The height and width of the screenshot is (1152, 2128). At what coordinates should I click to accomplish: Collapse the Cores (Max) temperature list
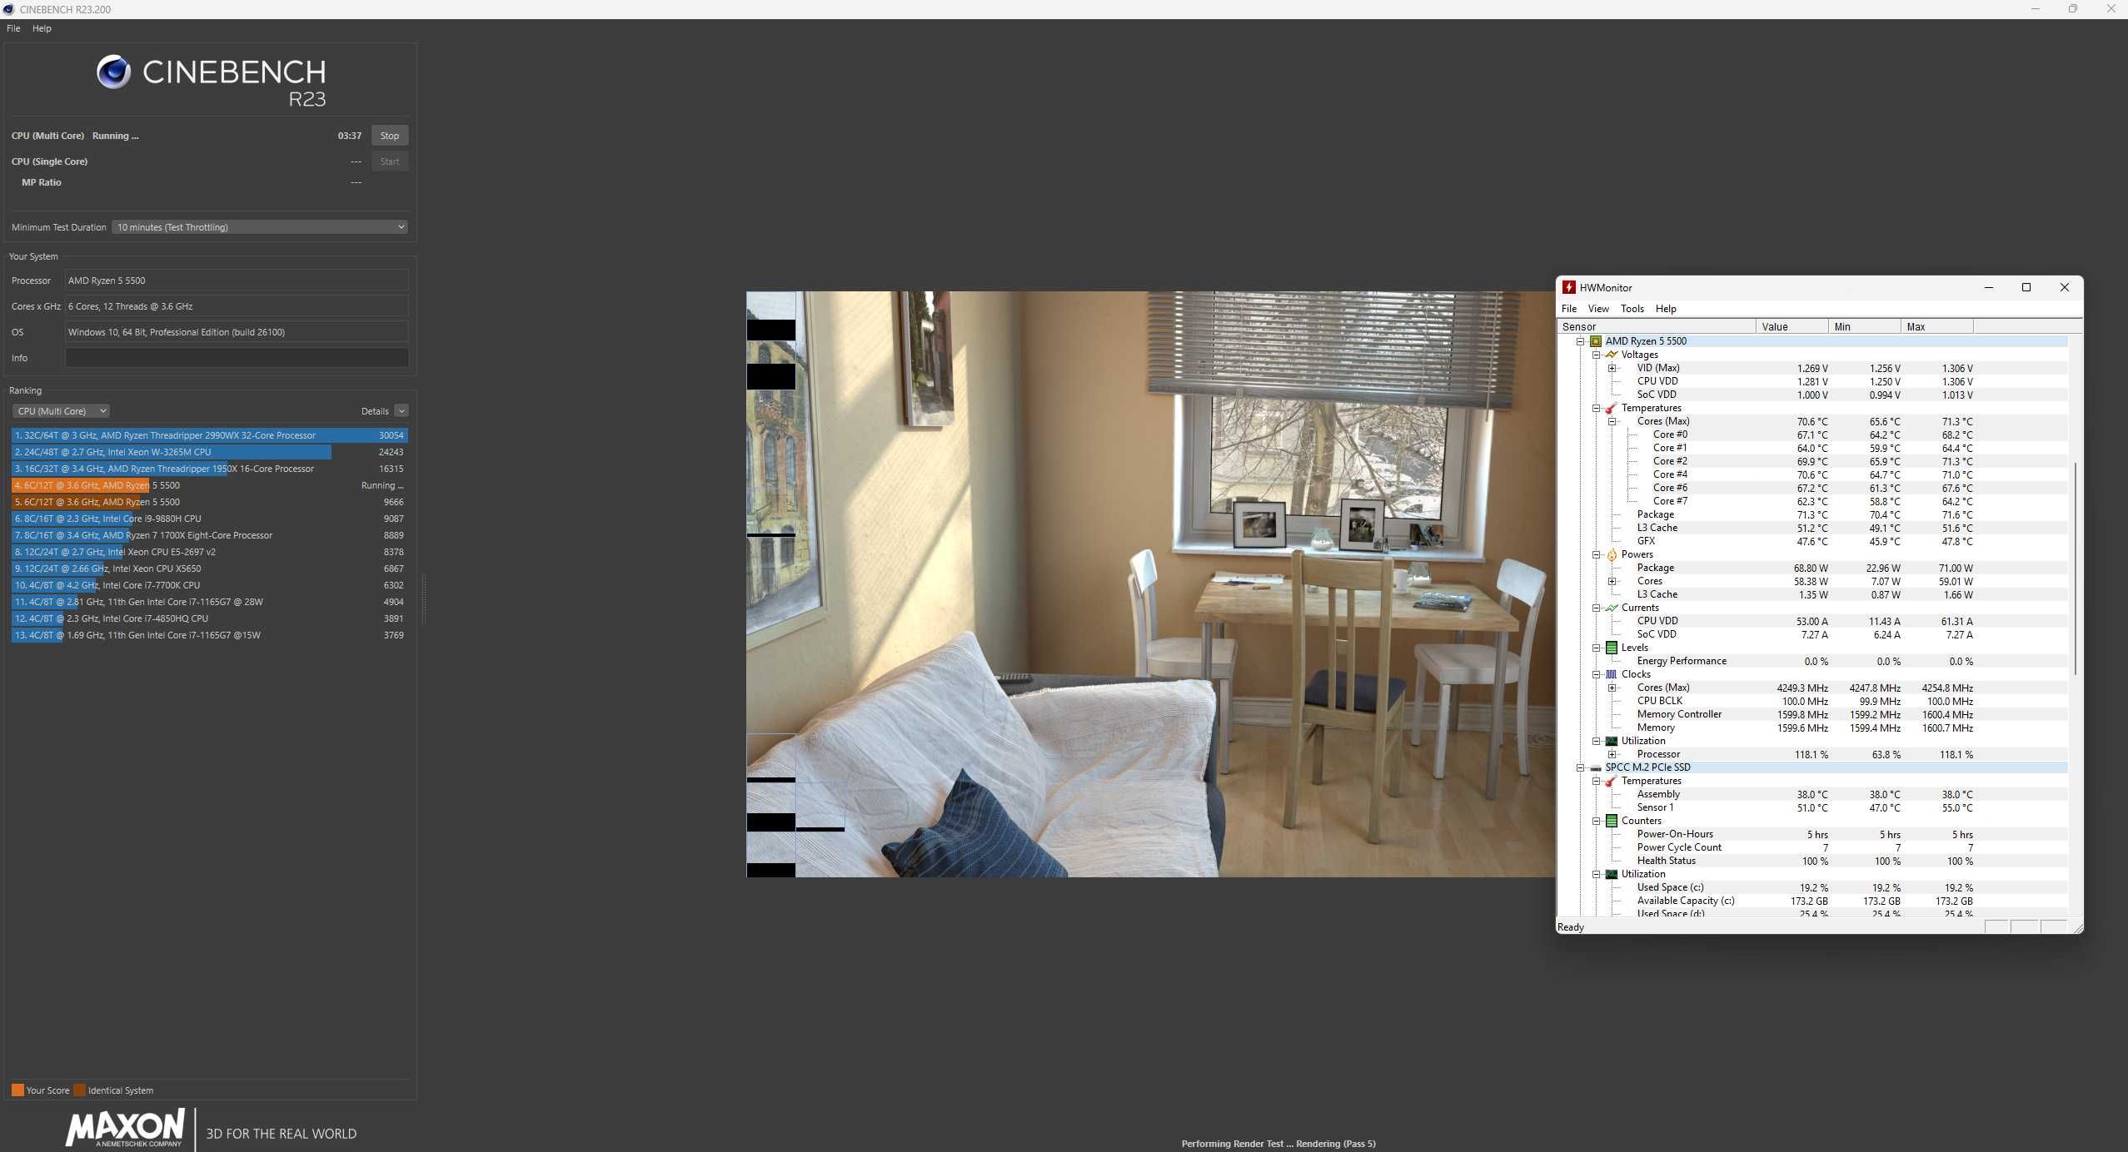tap(1612, 421)
